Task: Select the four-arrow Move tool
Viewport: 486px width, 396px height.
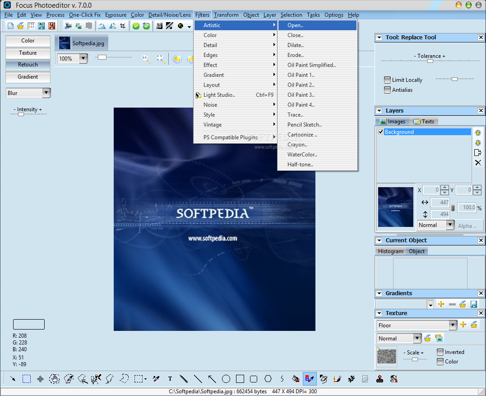Action: (x=40, y=379)
